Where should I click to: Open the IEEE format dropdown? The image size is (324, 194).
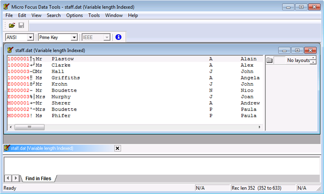pos(106,37)
